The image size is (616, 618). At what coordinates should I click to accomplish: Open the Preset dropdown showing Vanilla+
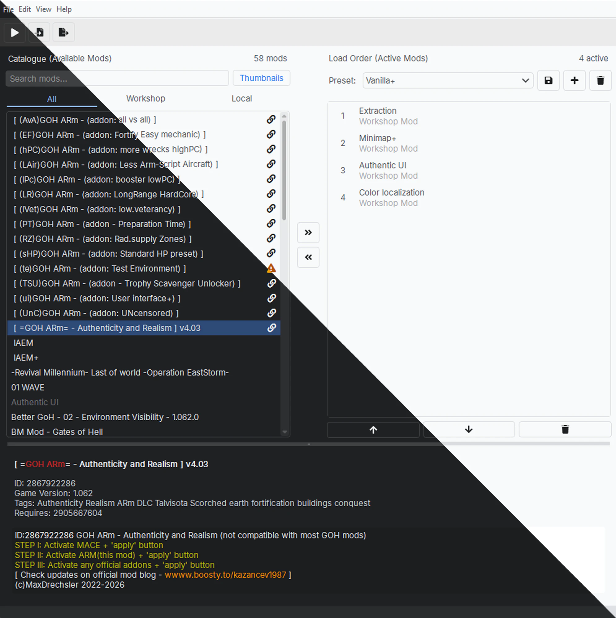448,80
